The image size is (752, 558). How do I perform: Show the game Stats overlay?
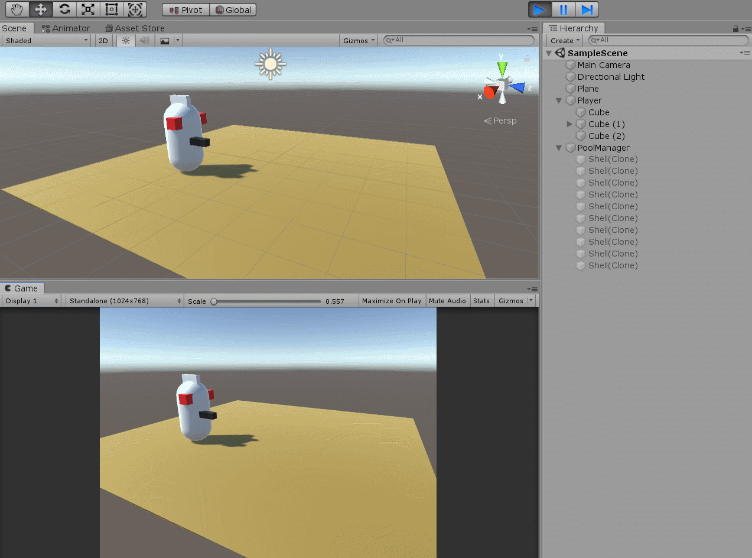[481, 300]
